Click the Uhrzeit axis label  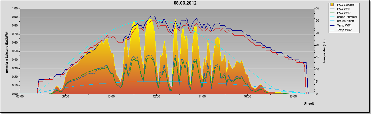[309, 104]
